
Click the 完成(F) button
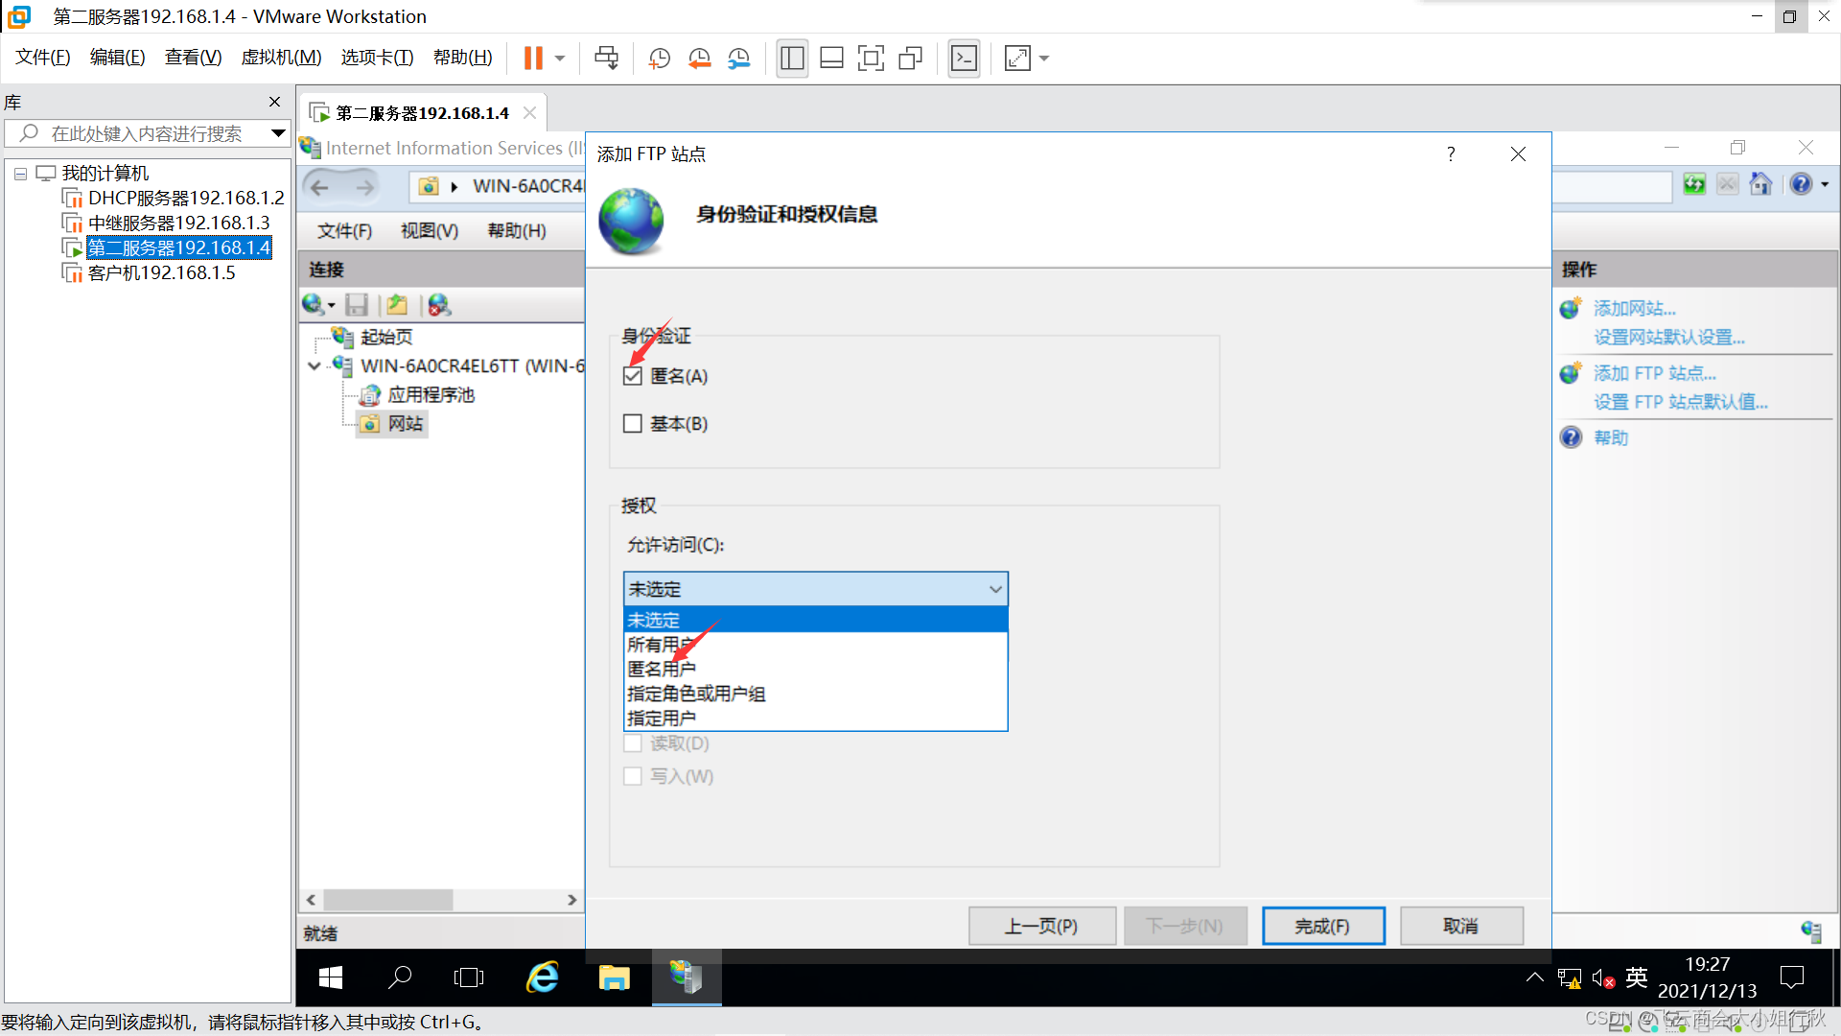tap(1322, 926)
